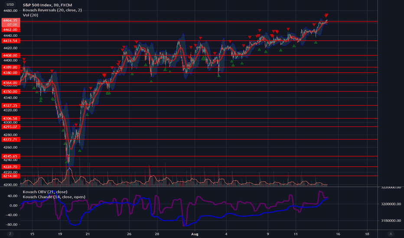Click the 11 date label on time axis
This screenshot has width=404, height=238.
(x=296, y=234)
